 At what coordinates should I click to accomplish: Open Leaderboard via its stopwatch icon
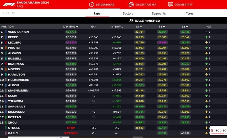click(x=91, y=4)
